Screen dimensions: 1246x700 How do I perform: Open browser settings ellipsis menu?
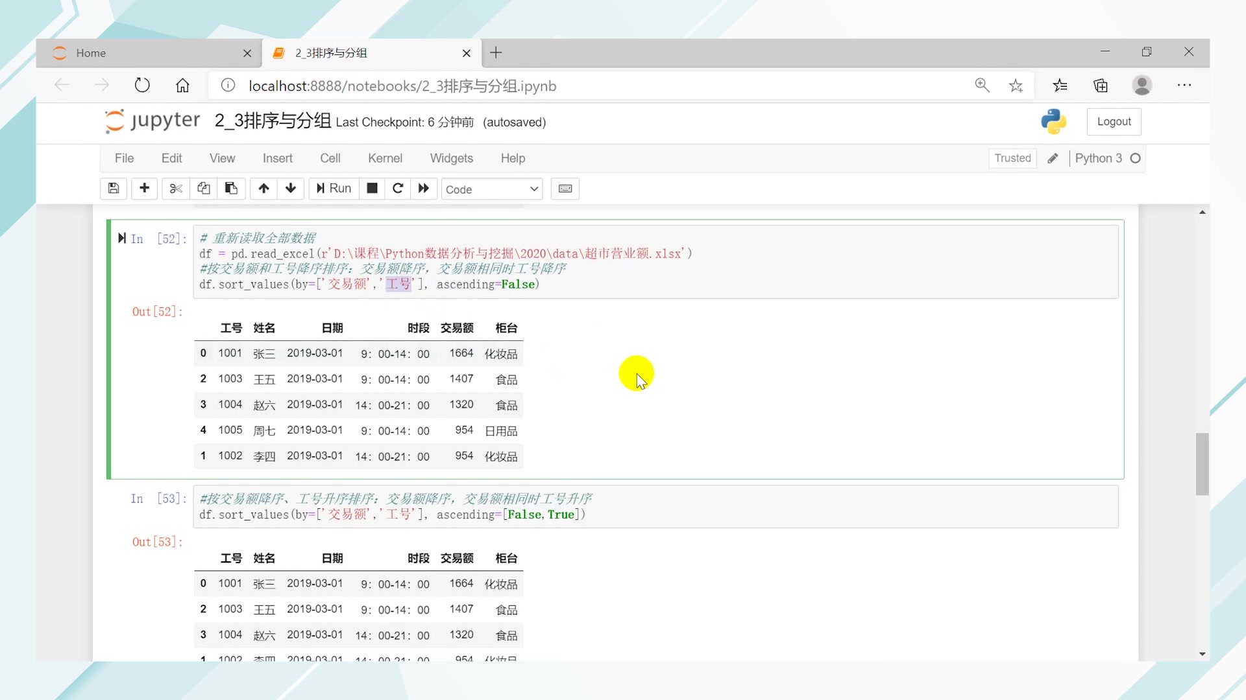pyautogui.click(x=1184, y=86)
